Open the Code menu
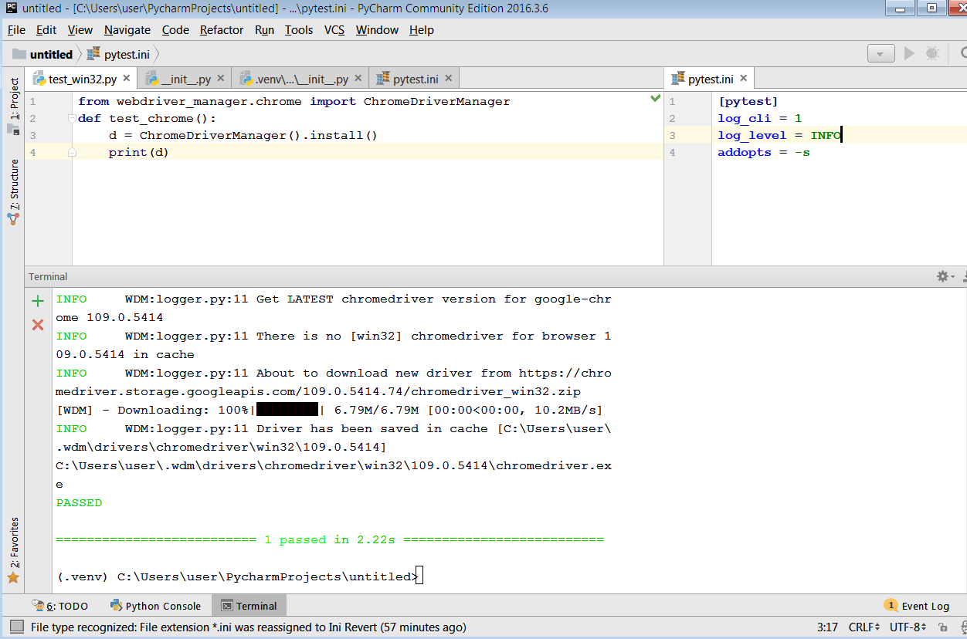 click(175, 30)
